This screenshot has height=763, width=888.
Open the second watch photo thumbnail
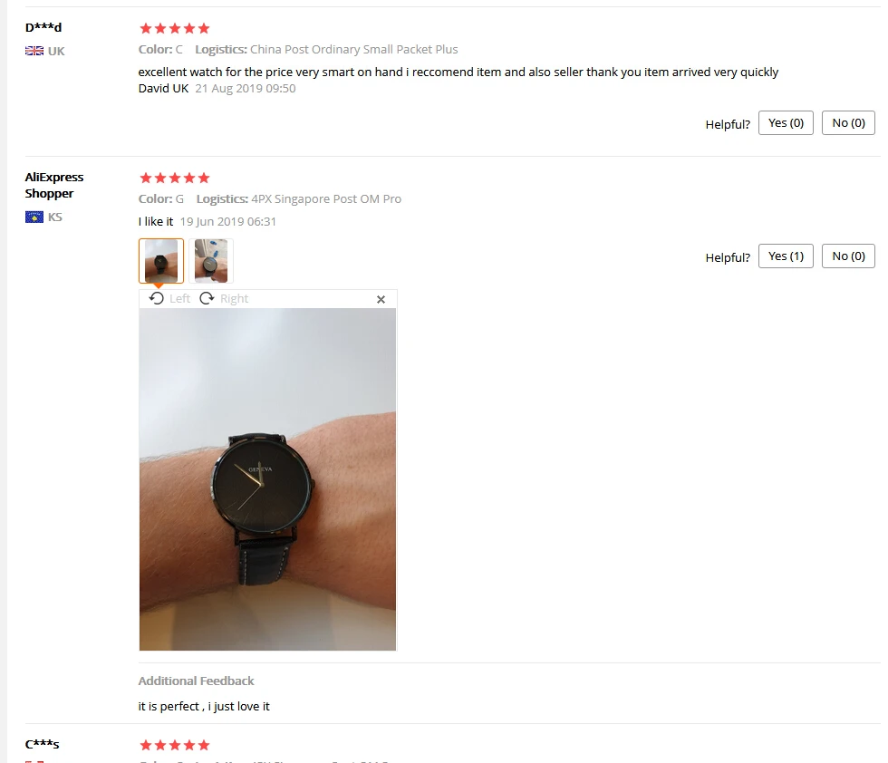210,261
